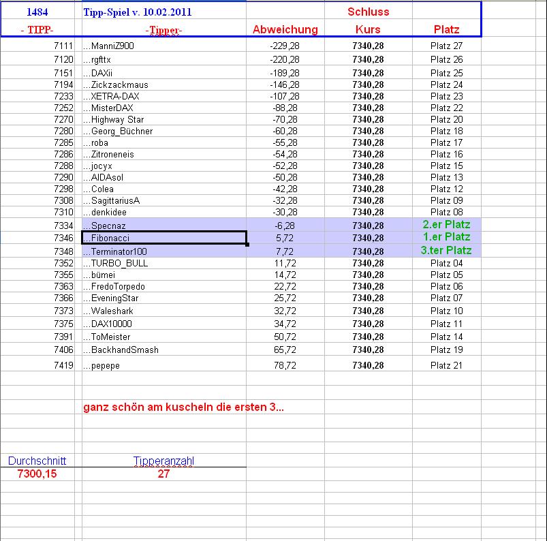Viewport: 547px width, 541px height.
Task: Click the '...jocyx' tipper cell
Action: tap(164, 166)
